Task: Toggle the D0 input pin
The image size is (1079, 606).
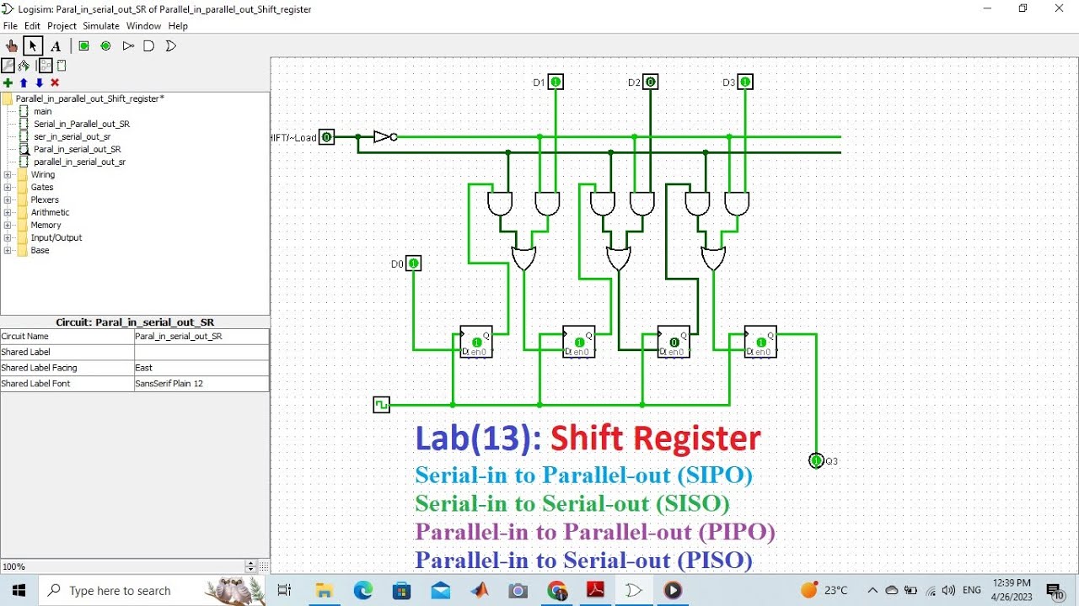Action: click(413, 263)
